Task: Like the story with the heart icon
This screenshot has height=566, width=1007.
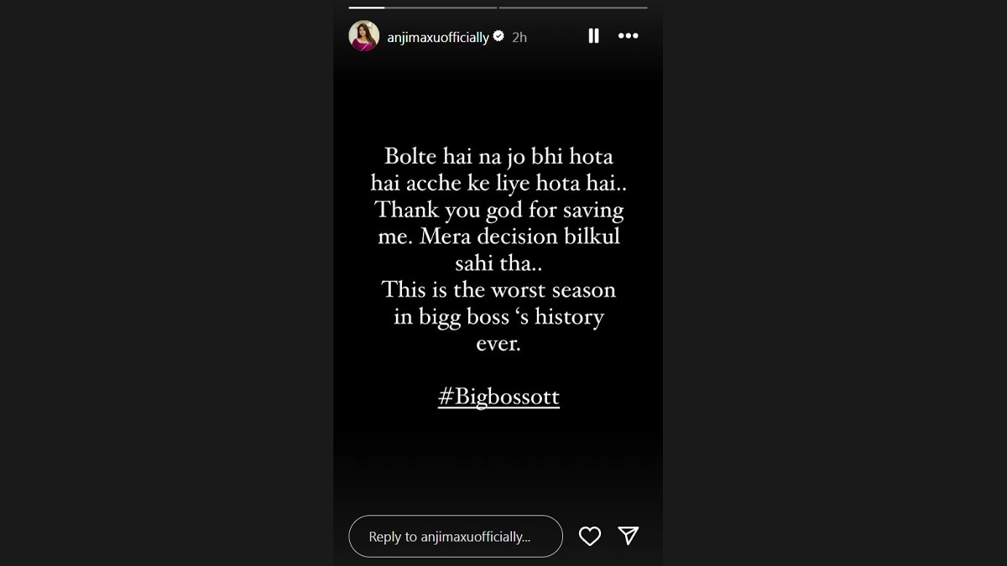Action: point(590,536)
